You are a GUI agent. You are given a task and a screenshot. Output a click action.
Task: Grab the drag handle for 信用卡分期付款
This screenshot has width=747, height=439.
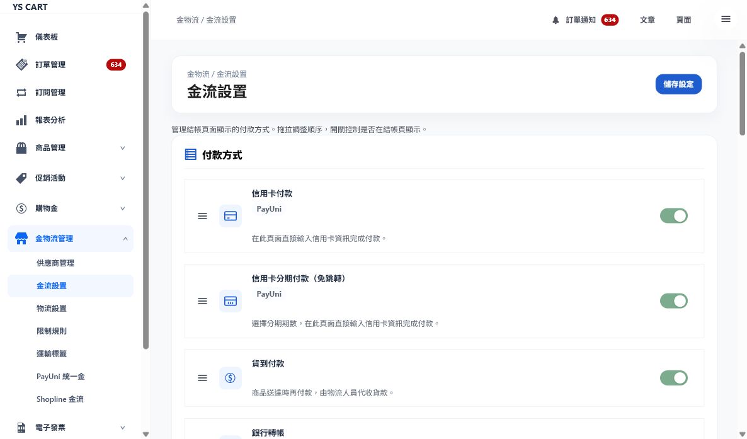click(202, 301)
